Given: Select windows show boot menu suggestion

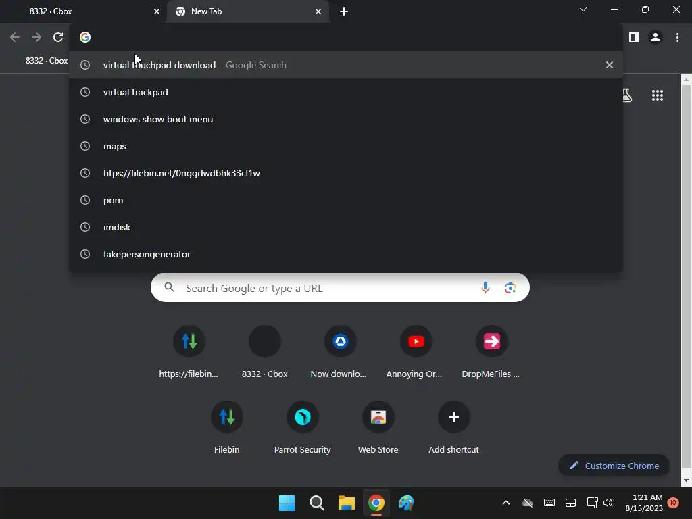Looking at the screenshot, I should tap(345, 119).
